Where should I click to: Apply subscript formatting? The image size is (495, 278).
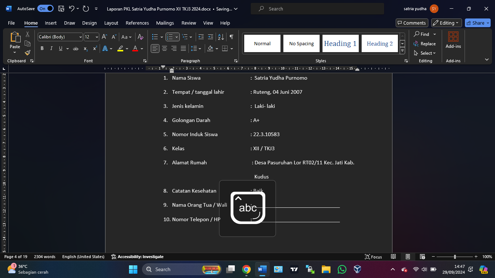86,49
